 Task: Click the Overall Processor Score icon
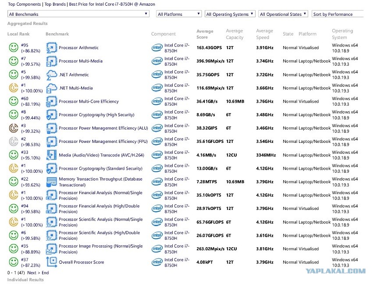click(51, 262)
